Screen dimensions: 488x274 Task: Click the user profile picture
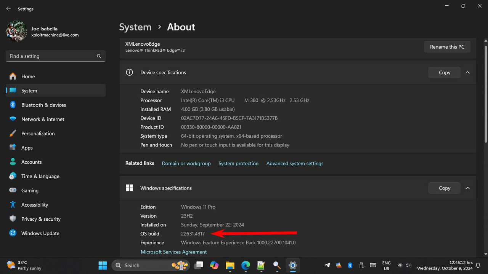(16, 31)
